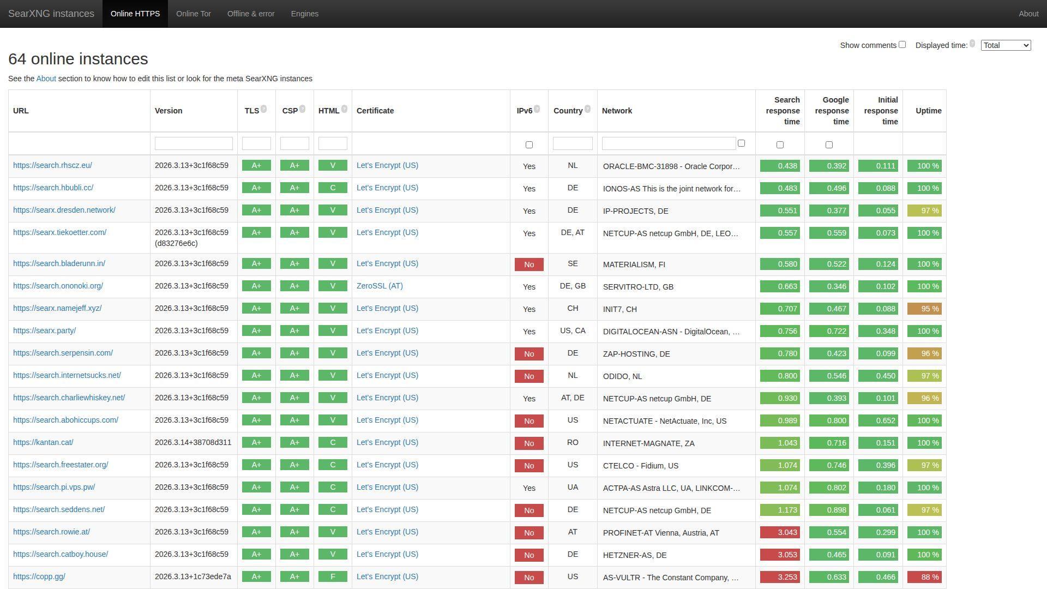
Task: Check the Search response time filter checkbox
Action: coord(780,145)
